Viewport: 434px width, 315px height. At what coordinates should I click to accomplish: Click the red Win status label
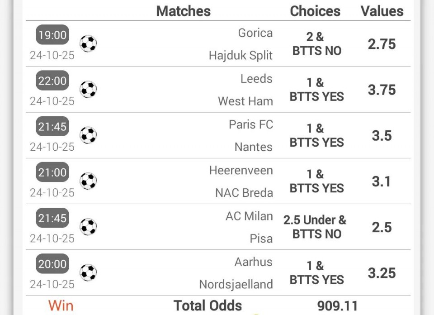click(x=61, y=305)
